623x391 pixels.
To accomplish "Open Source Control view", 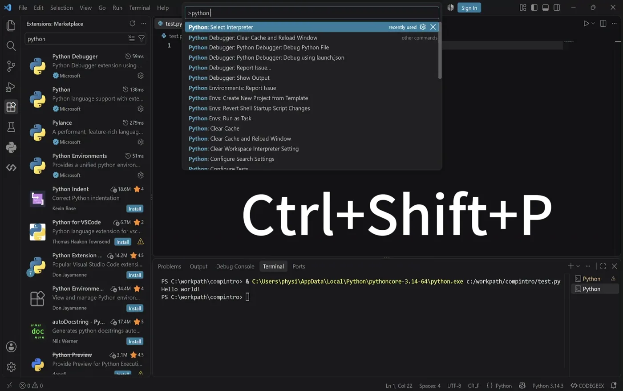I will click(x=11, y=66).
